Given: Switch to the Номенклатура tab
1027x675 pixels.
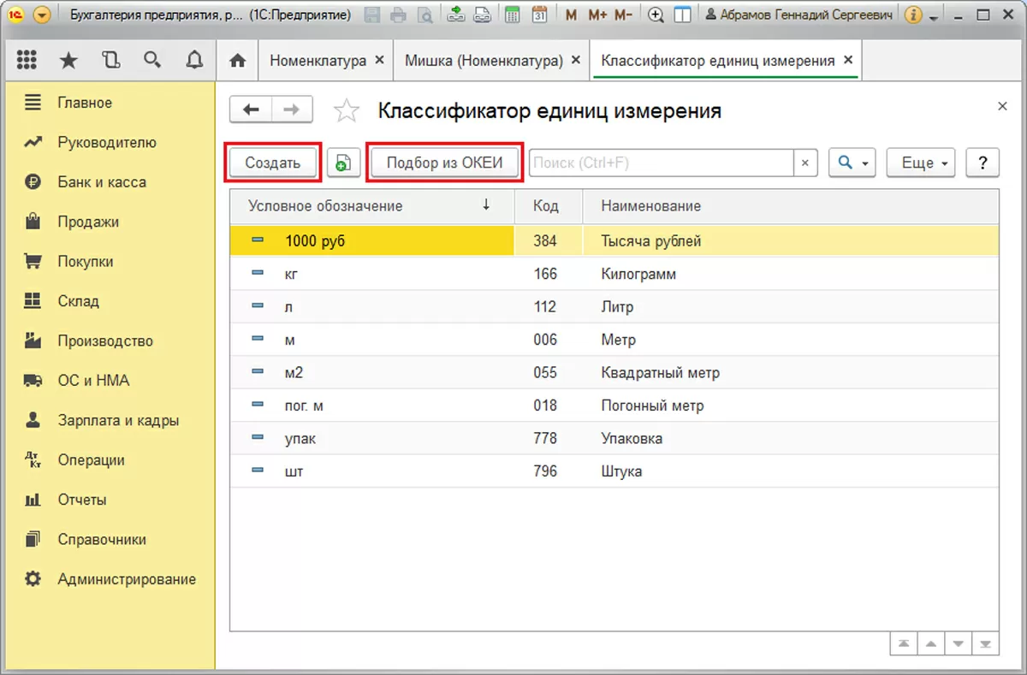Looking at the screenshot, I should (318, 61).
